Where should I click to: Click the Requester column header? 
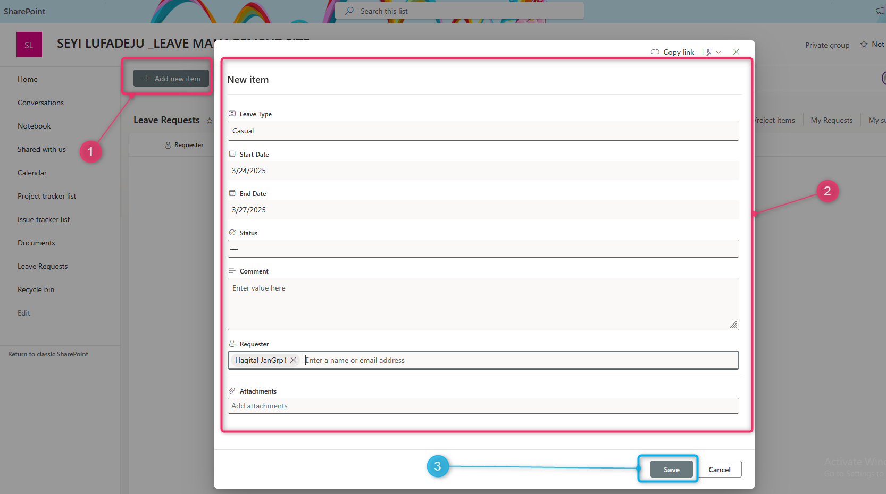click(184, 145)
